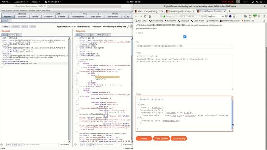Focus the Request search term field
Viewport: 267px width, 150px height.
click(x=41, y=145)
